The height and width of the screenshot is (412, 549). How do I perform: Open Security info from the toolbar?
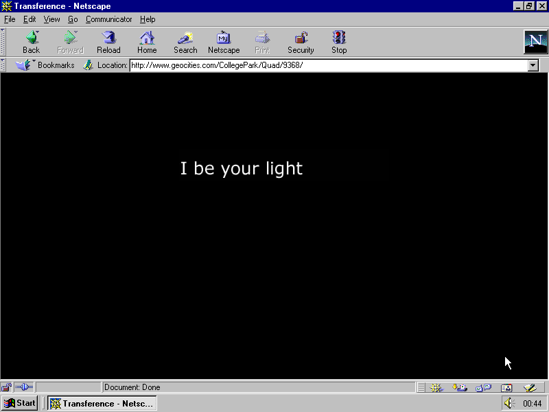[301, 41]
